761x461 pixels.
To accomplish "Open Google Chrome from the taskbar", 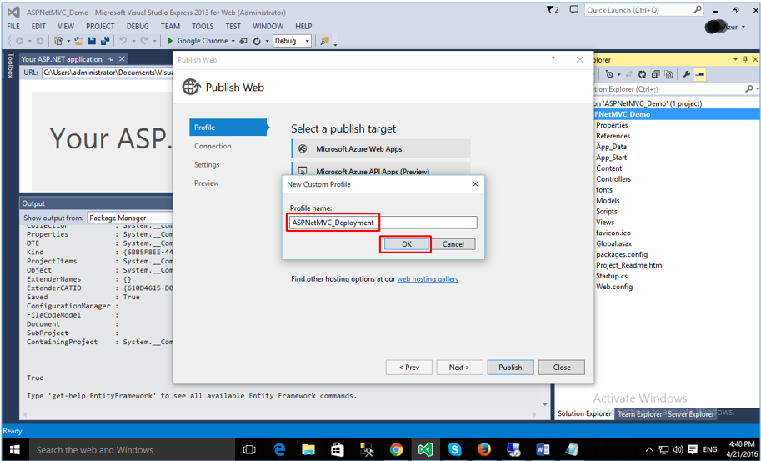I will point(396,450).
